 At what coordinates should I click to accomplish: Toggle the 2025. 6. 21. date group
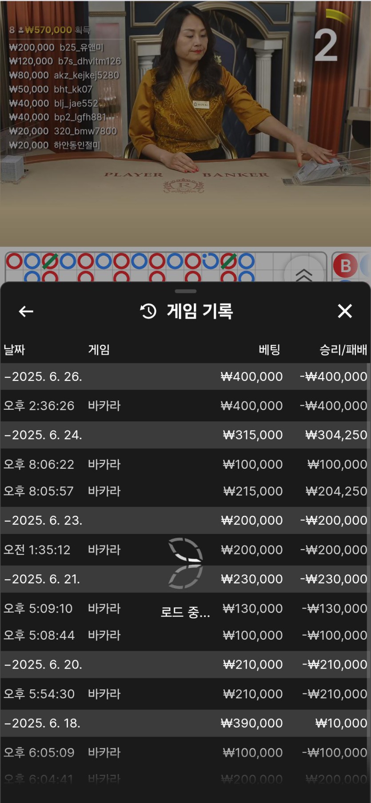(42, 579)
